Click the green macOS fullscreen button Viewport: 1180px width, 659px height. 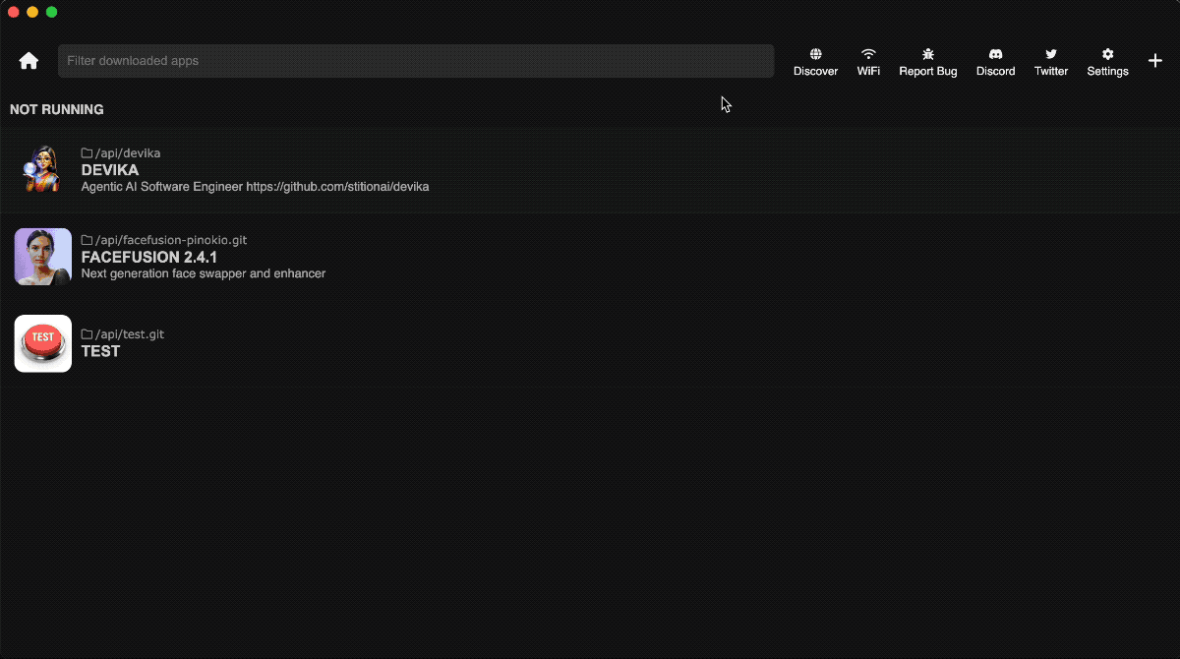pyautogui.click(x=52, y=12)
